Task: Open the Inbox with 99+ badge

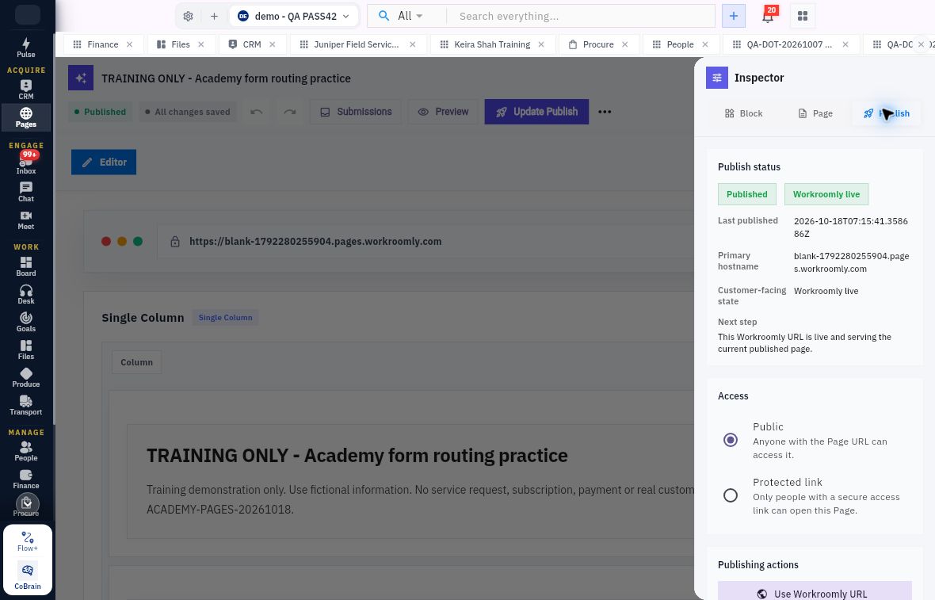Action: [x=25, y=162]
